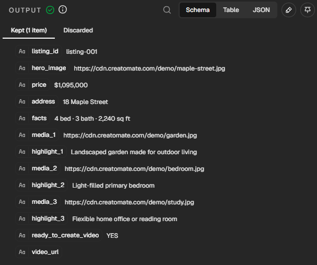317x265 pixels.
Task: Open the Discarded tab
Action: coord(78,30)
